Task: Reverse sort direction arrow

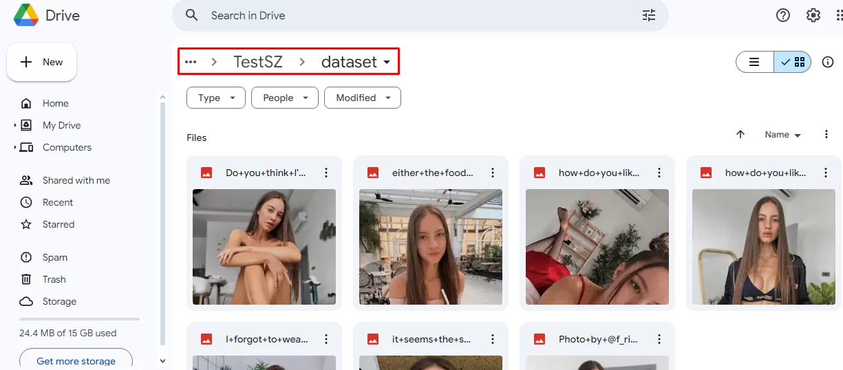Action: click(x=740, y=135)
